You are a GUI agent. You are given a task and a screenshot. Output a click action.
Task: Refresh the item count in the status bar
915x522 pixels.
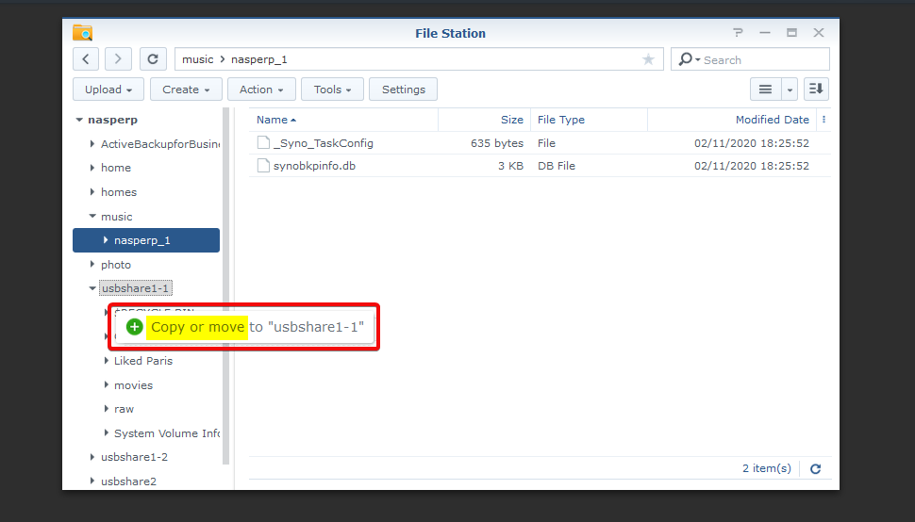point(816,468)
